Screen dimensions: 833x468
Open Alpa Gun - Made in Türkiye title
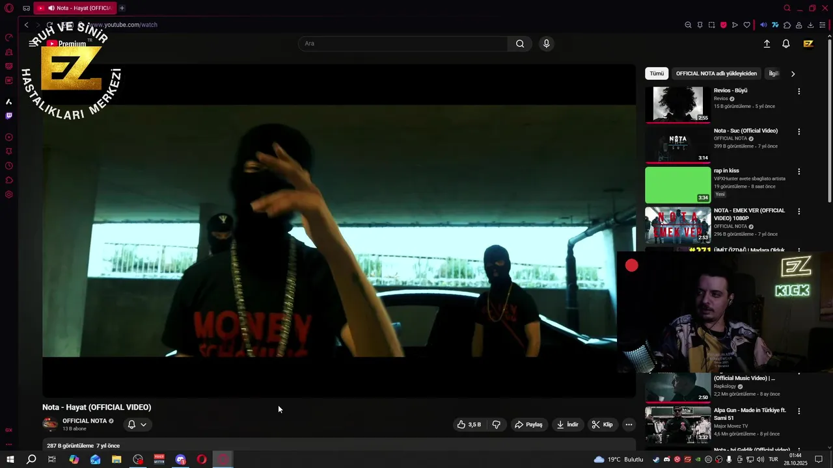(x=750, y=414)
